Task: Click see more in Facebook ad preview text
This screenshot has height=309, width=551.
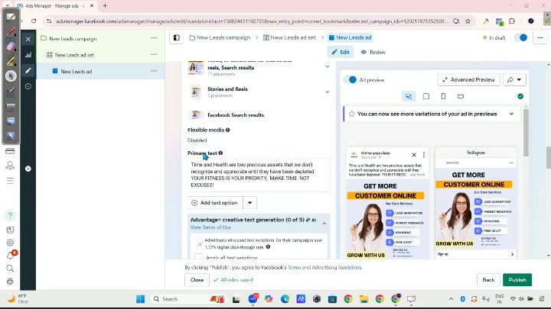Action: (x=418, y=175)
